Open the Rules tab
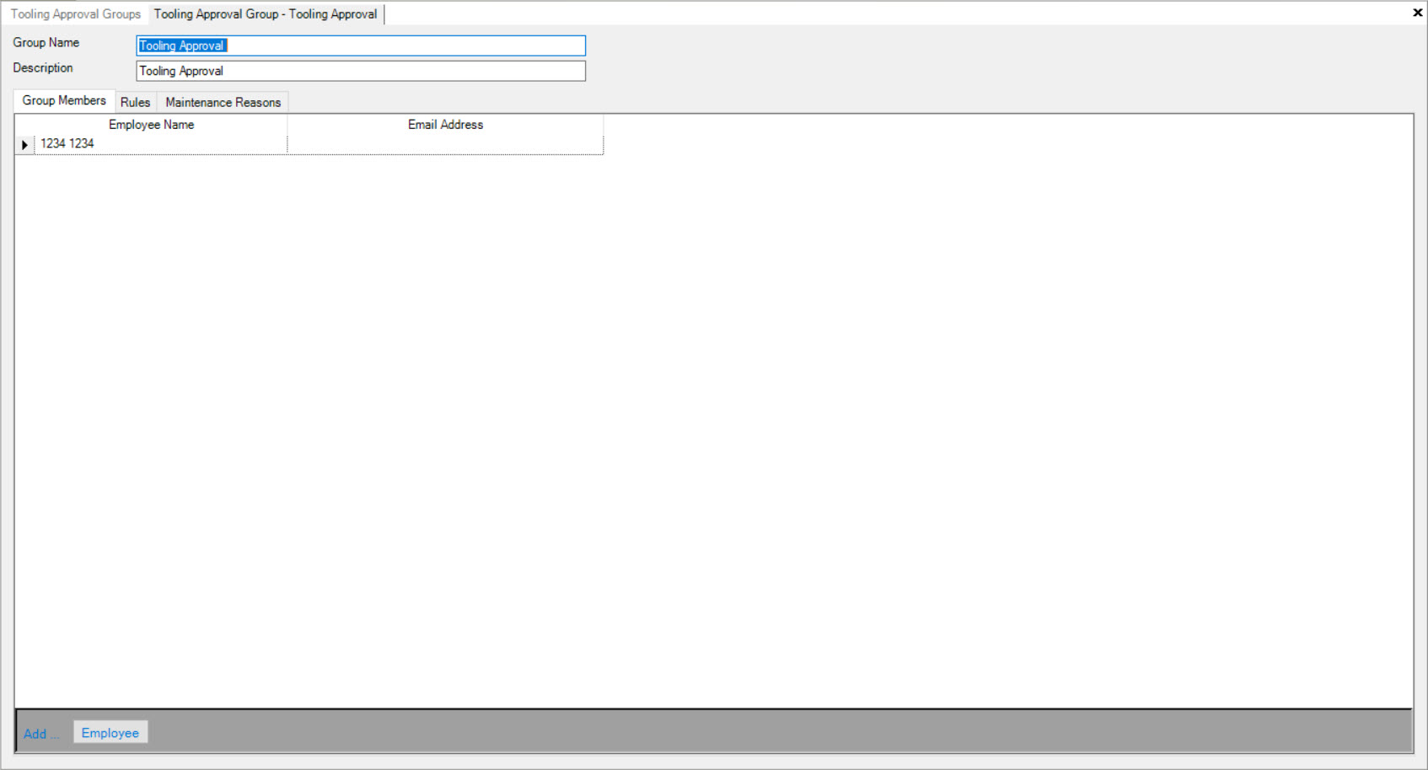This screenshot has height=770, width=1428. tap(135, 102)
